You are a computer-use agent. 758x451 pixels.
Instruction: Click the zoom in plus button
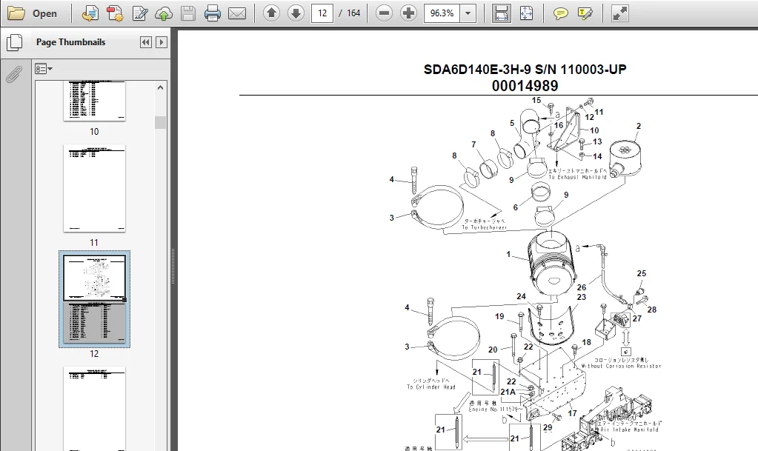[x=408, y=13]
